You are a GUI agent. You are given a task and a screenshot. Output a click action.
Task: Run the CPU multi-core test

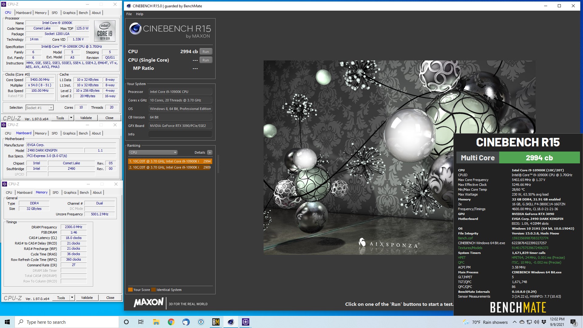206,52
